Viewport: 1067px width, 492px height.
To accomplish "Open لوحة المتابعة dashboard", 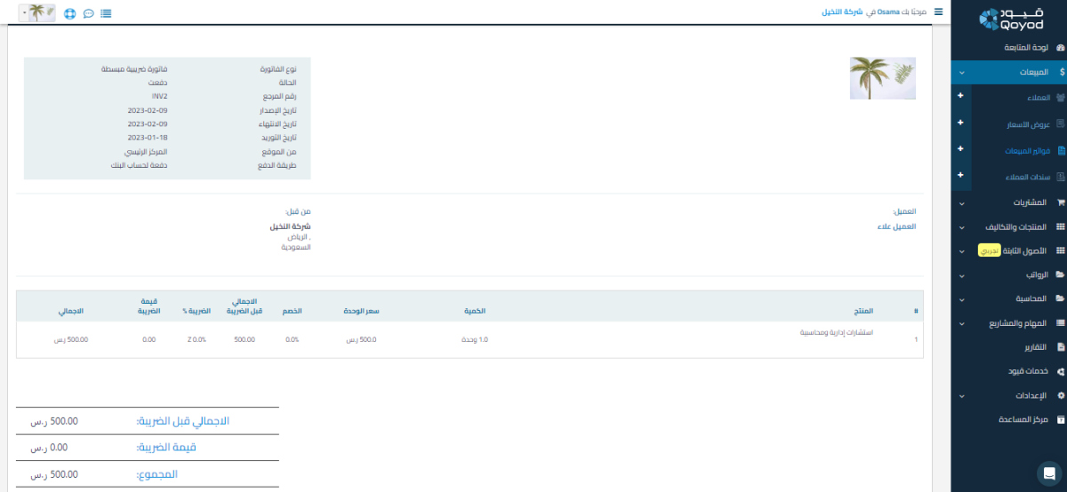I will [1014, 47].
